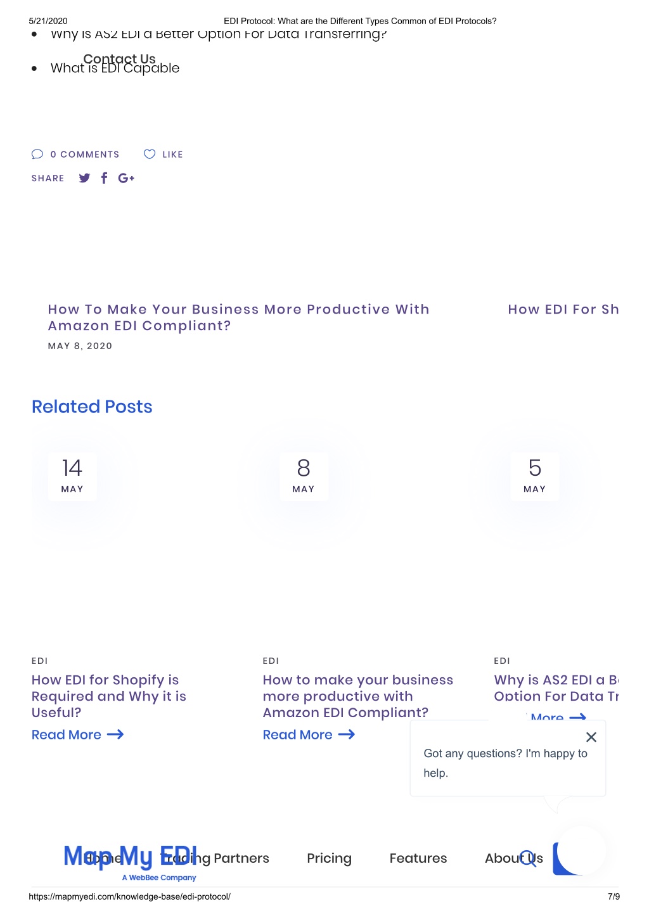The image size is (649, 918).
Task: Read More about EDI for Shopify
Action: pyautogui.click(x=77, y=735)
